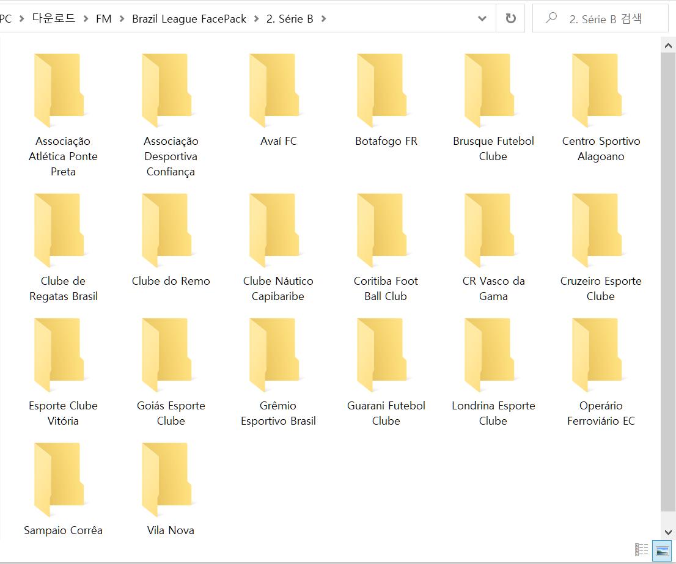Expand the chevron after FM breadcrumb
Image resolution: width=676 pixels, height=564 pixels.
coord(122,19)
